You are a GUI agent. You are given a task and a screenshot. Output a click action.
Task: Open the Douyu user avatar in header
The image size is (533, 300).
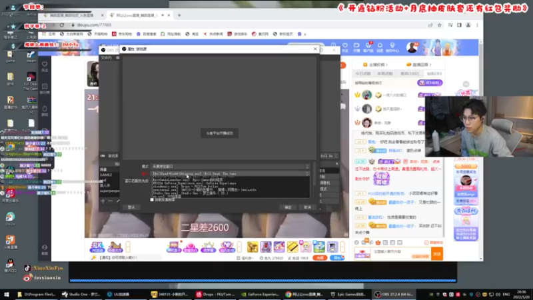click(412, 47)
